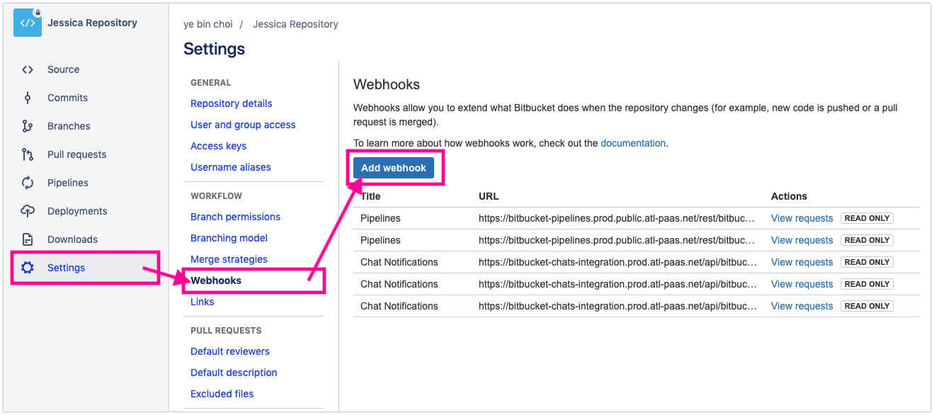
Task: Open Merge strategies settings
Action: (x=229, y=259)
